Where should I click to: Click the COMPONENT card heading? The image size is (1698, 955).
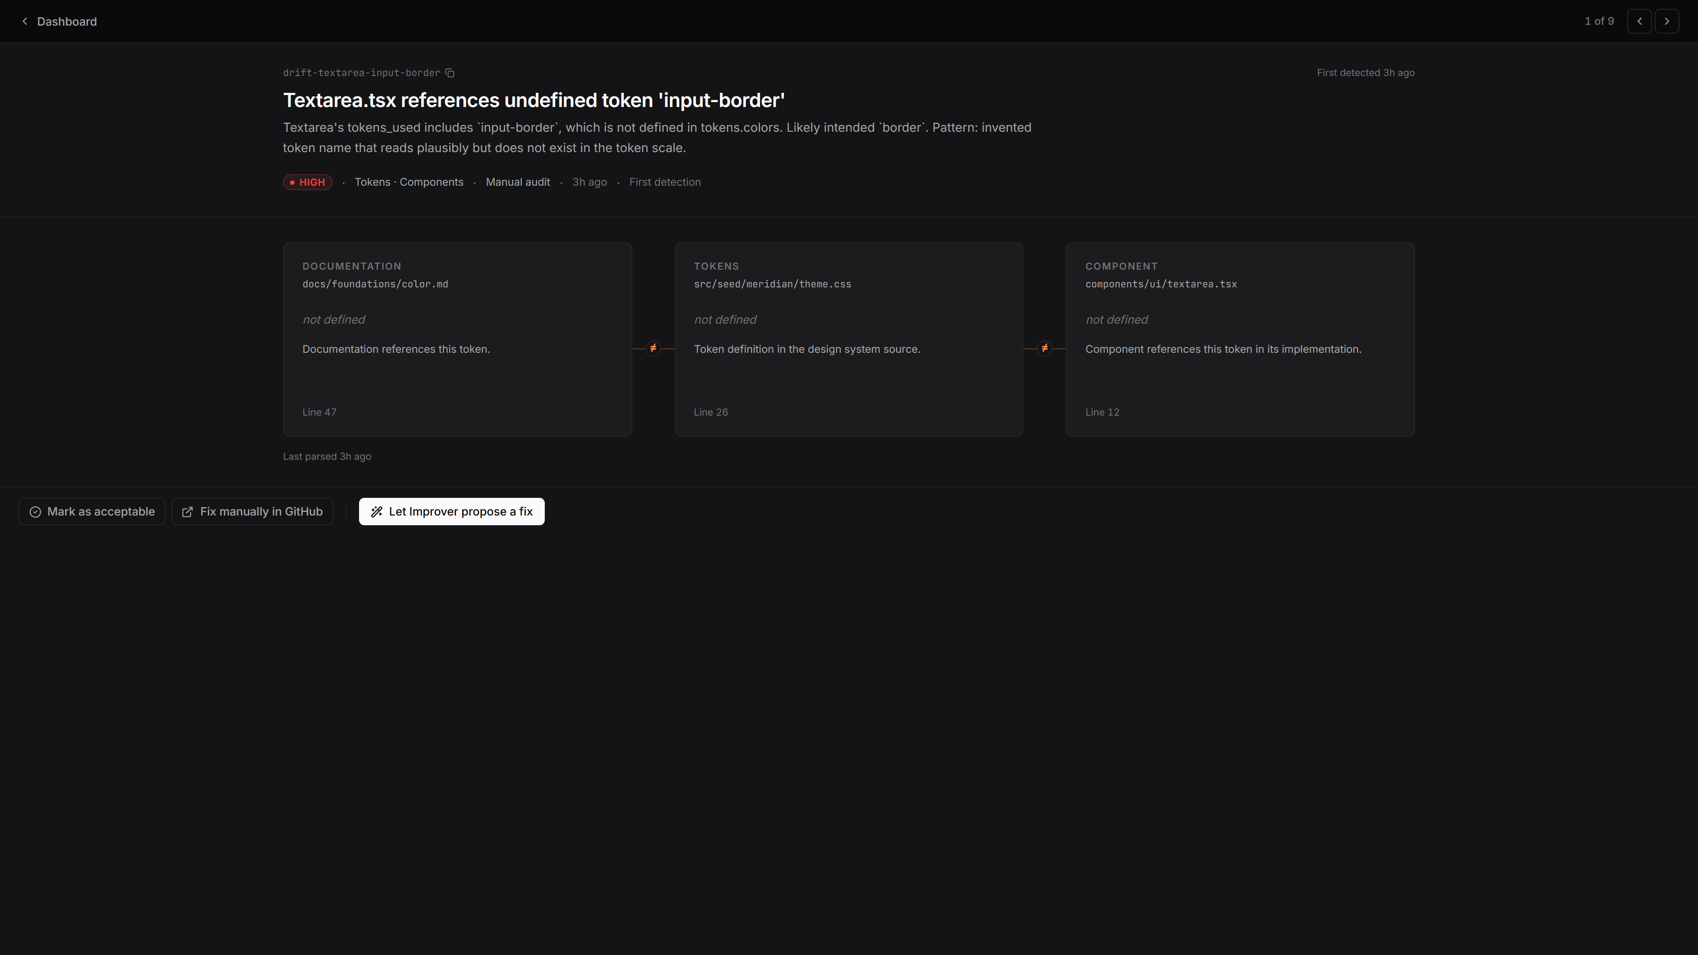click(x=1121, y=266)
